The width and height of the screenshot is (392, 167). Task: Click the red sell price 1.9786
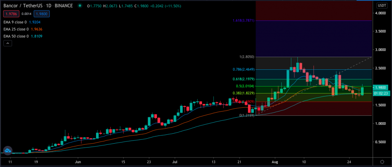(x=10, y=14)
